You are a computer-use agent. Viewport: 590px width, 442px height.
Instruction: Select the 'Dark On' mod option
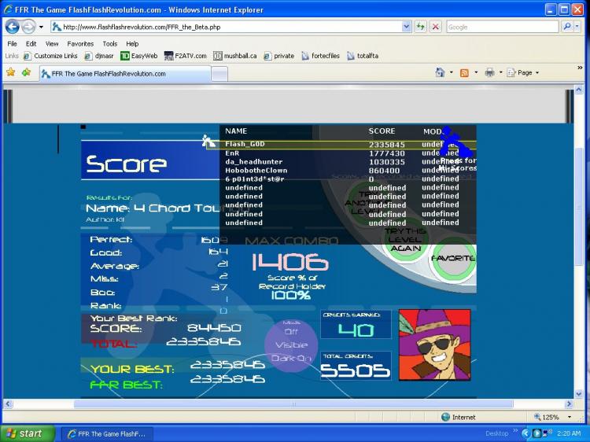click(291, 358)
